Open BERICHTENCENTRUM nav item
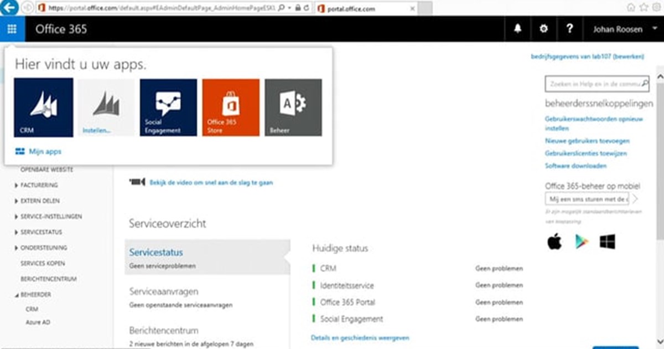The image size is (664, 349). click(x=49, y=279)
